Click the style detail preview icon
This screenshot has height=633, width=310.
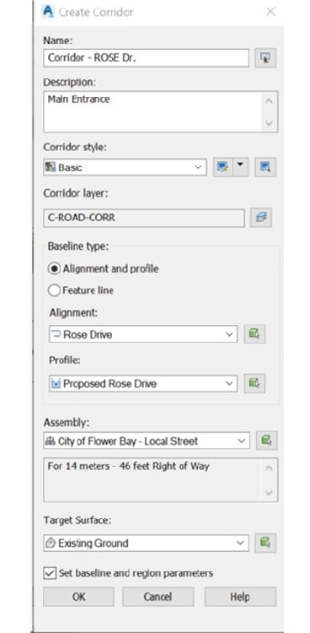[x=265, y=167]
